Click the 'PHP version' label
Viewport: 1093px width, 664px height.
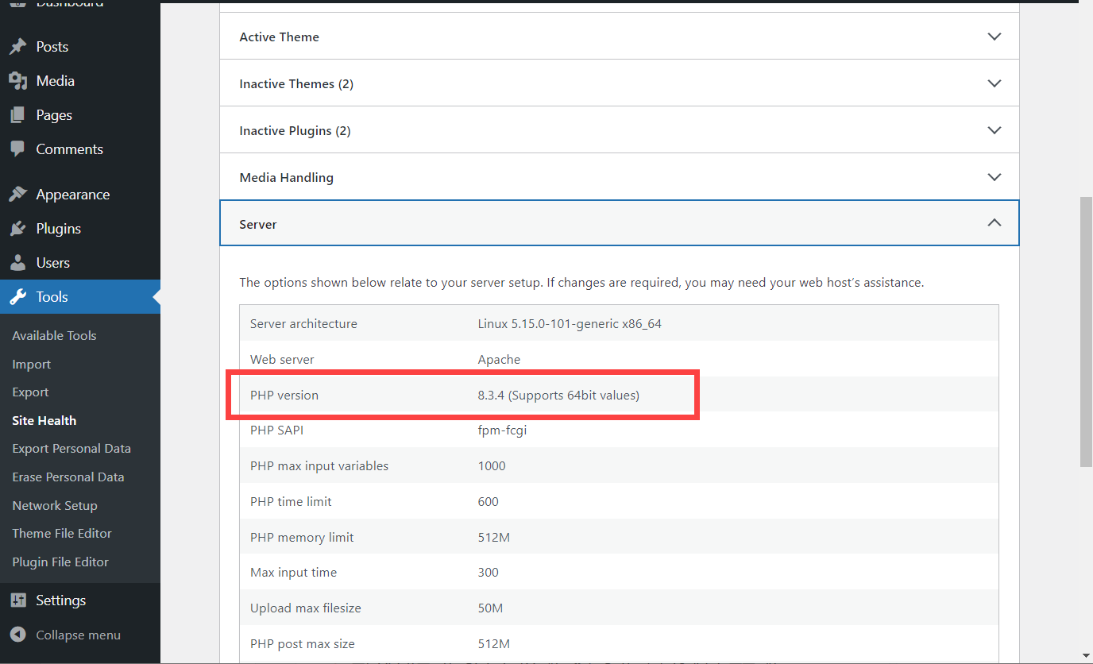coord(284,396)
